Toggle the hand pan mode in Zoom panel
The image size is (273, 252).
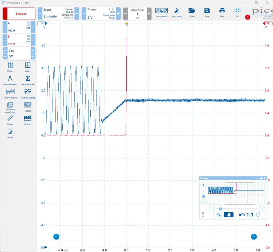pyautogui.click(x=228, y=215)
